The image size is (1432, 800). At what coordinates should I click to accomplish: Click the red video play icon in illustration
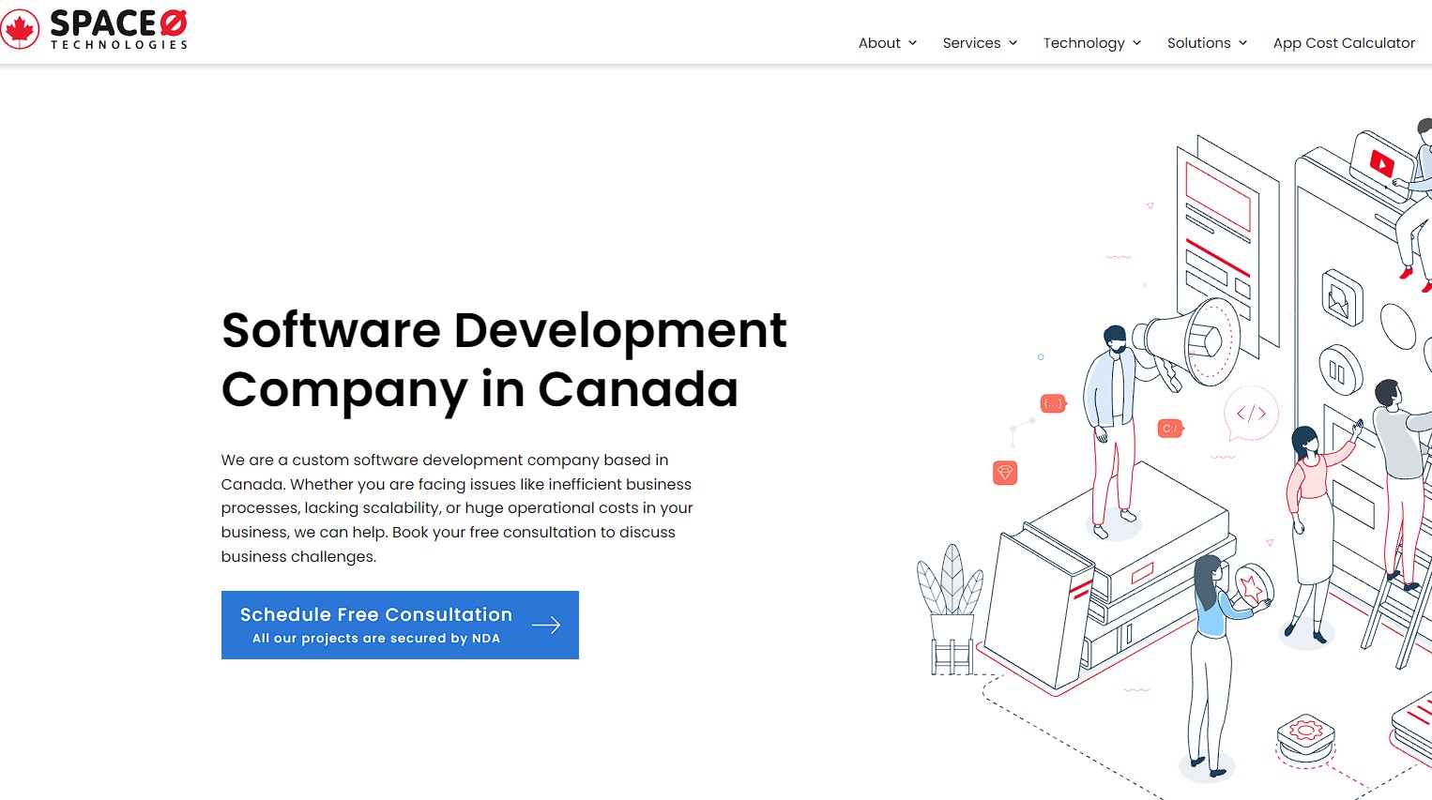(x=1381, y=164)
